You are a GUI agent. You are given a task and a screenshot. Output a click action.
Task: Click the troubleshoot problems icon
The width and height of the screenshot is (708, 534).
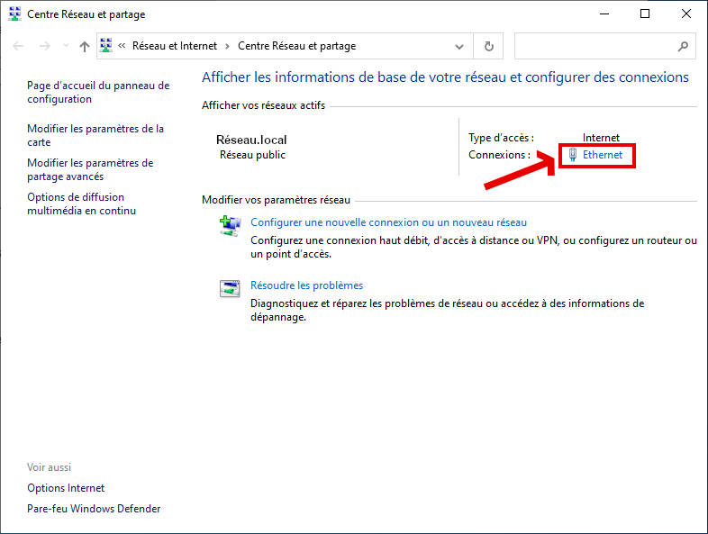coord(231,289)
